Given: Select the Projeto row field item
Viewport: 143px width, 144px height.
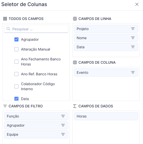Looking at the screenshot, I should (x=106, y=29).
